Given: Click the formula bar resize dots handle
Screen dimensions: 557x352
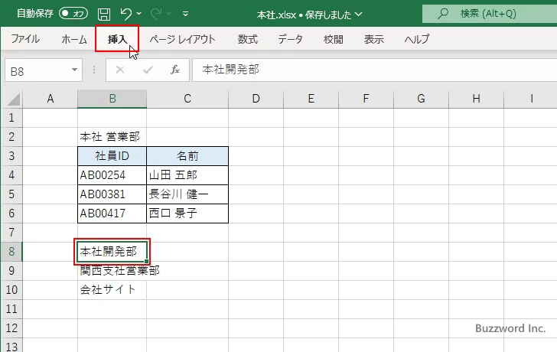Looking at the screenshot, I should [94, 70].
